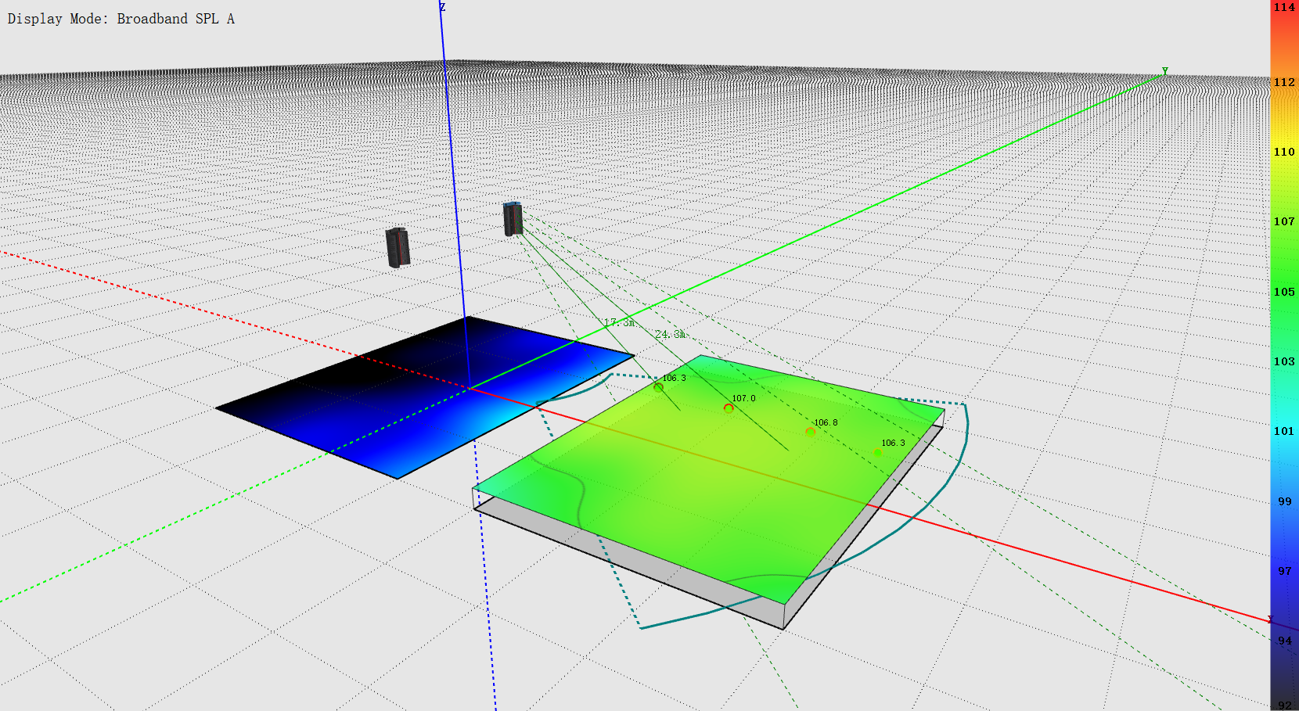Click the Display Mode: Broadband SPL A label
1299x711 pixels.
pos(121,19)
